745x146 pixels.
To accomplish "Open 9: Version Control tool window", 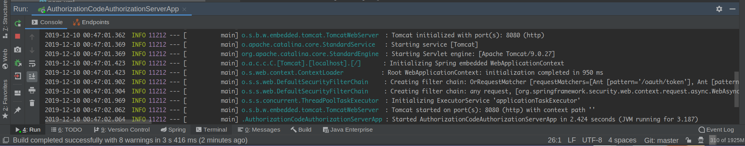I will [x=121, y=130].
